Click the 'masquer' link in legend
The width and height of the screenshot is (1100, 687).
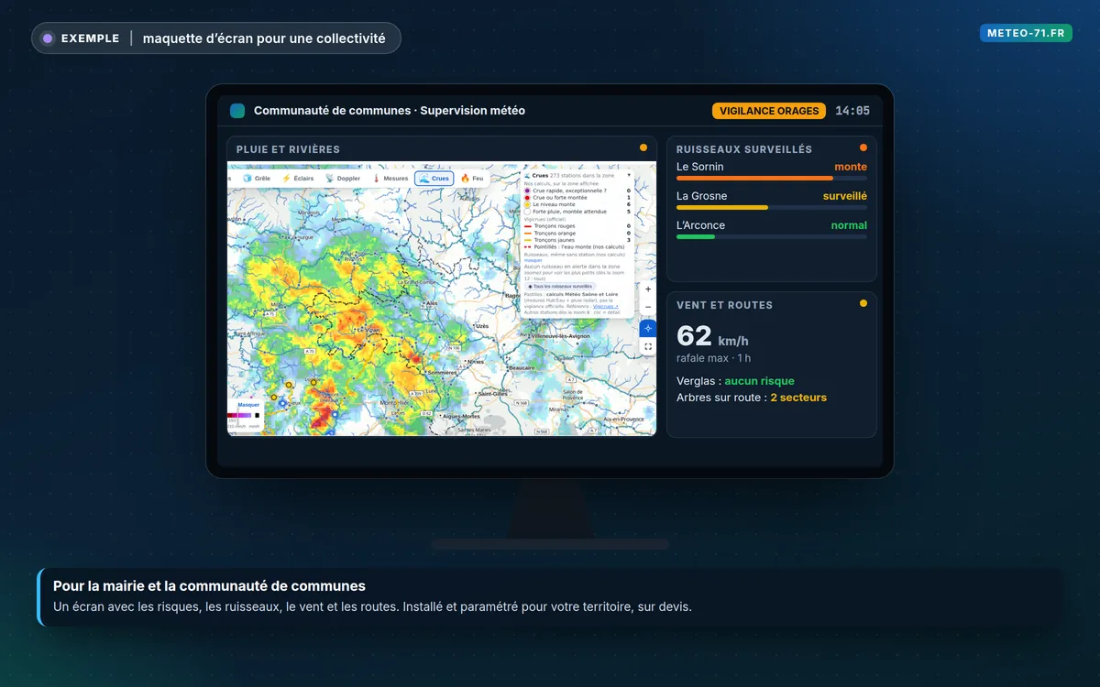point(533,260)
